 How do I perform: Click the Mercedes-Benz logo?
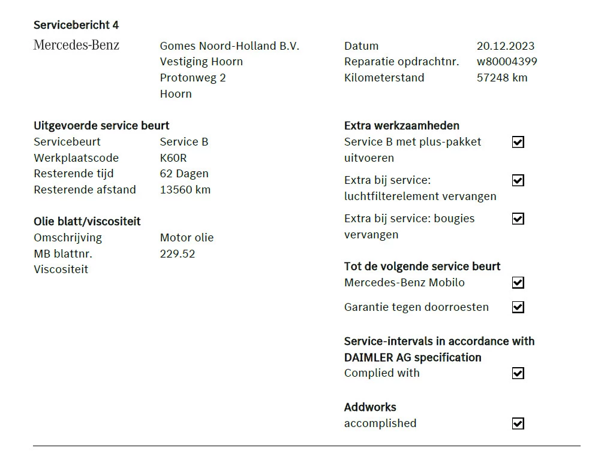pos(76,46)
